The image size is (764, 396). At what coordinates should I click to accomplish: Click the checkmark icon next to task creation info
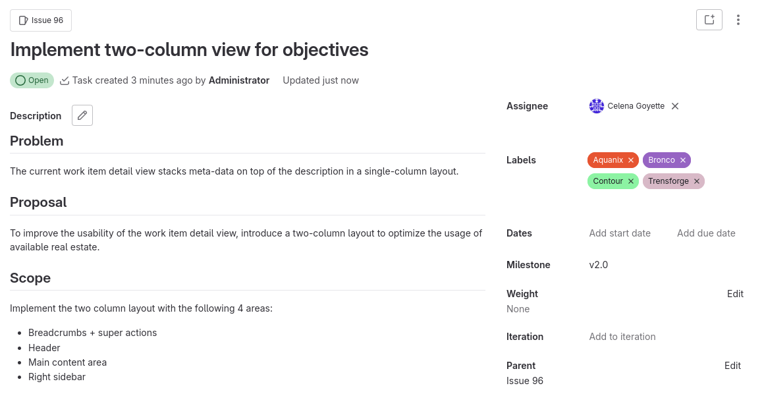[64, 80]
